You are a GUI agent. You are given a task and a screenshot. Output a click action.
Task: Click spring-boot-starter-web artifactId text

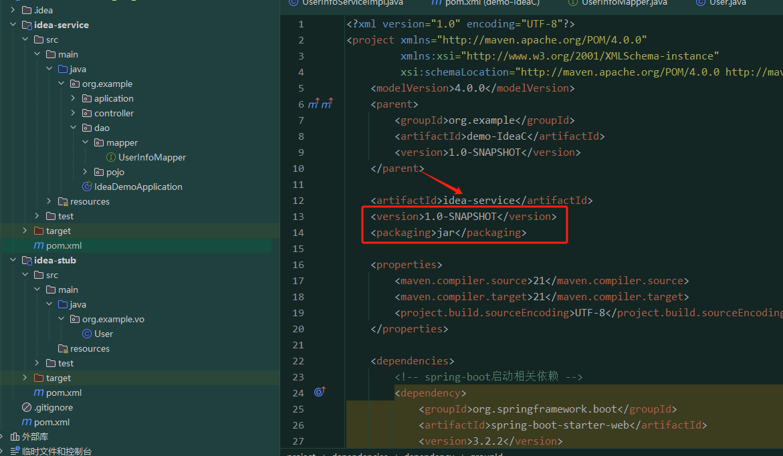pos(561,425)
